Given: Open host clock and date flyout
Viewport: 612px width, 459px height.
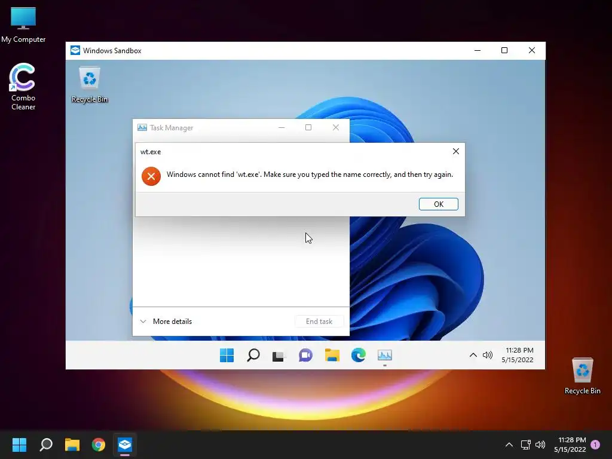Looking at the screenshot, I should 570,445.
